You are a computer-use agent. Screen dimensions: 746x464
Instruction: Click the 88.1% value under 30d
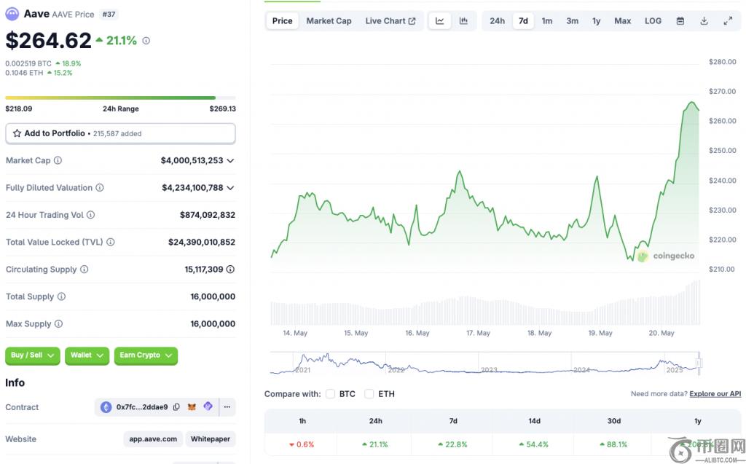pos(617,444)
